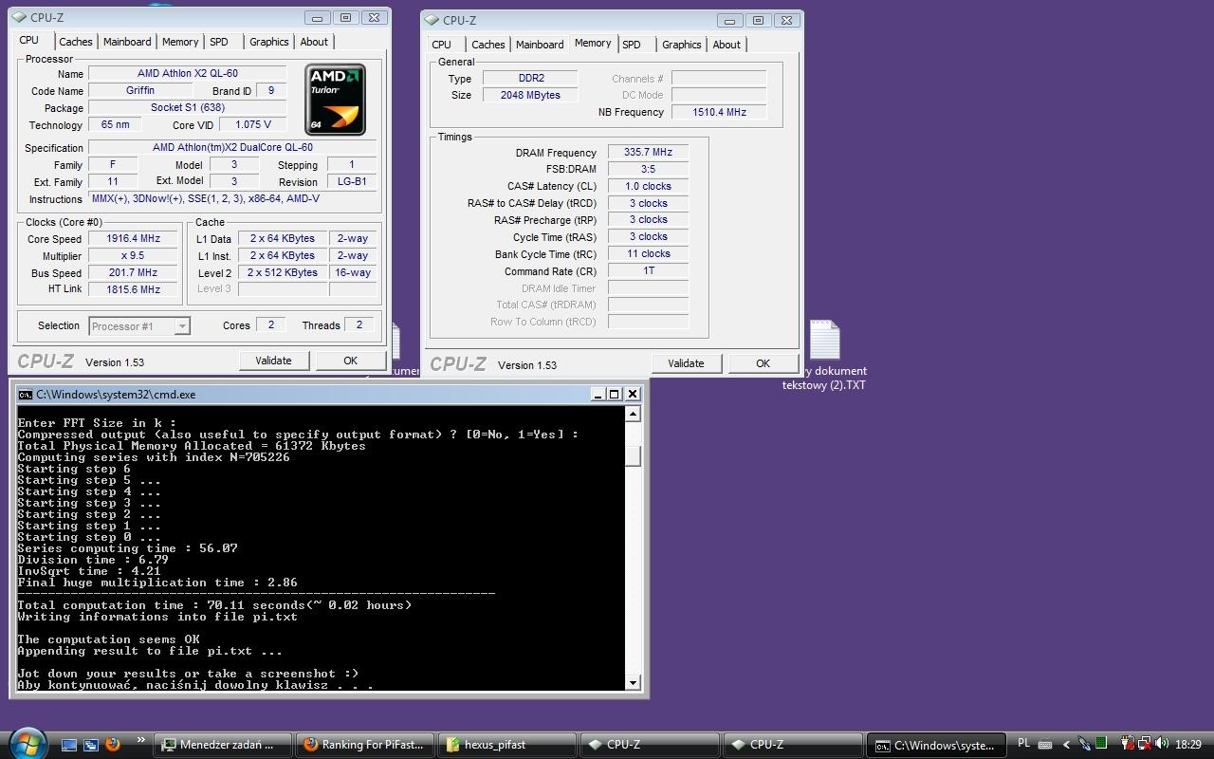Click the Code Name value Griffin
This screenshot has height=759, width=1214.
[140, 90]
